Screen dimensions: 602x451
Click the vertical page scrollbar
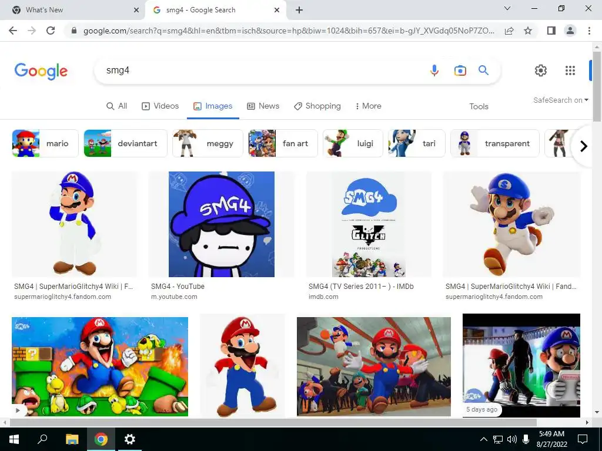click(x=597, y=86)
